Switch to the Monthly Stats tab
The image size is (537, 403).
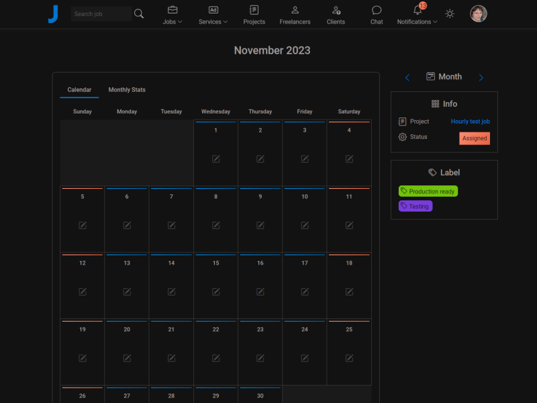127,90
